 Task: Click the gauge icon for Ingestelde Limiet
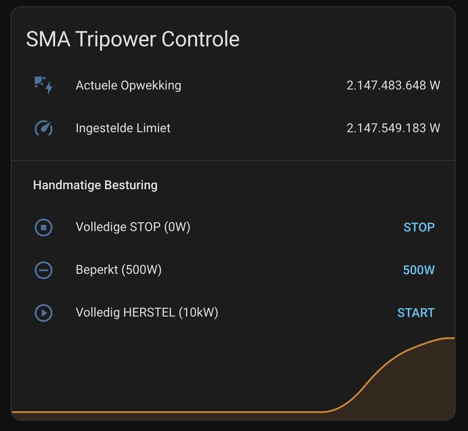pyautogui.click(x=43, y=128)
